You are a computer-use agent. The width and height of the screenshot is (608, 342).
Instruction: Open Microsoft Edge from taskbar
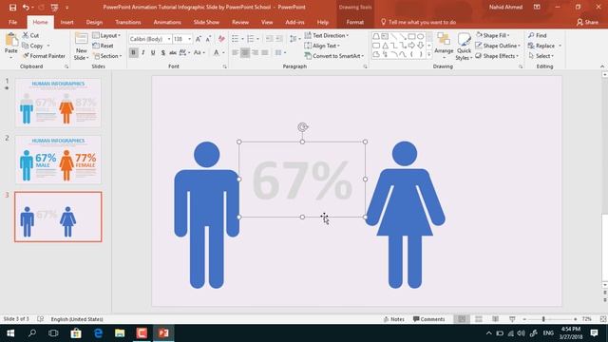click(x=98, y=333)
